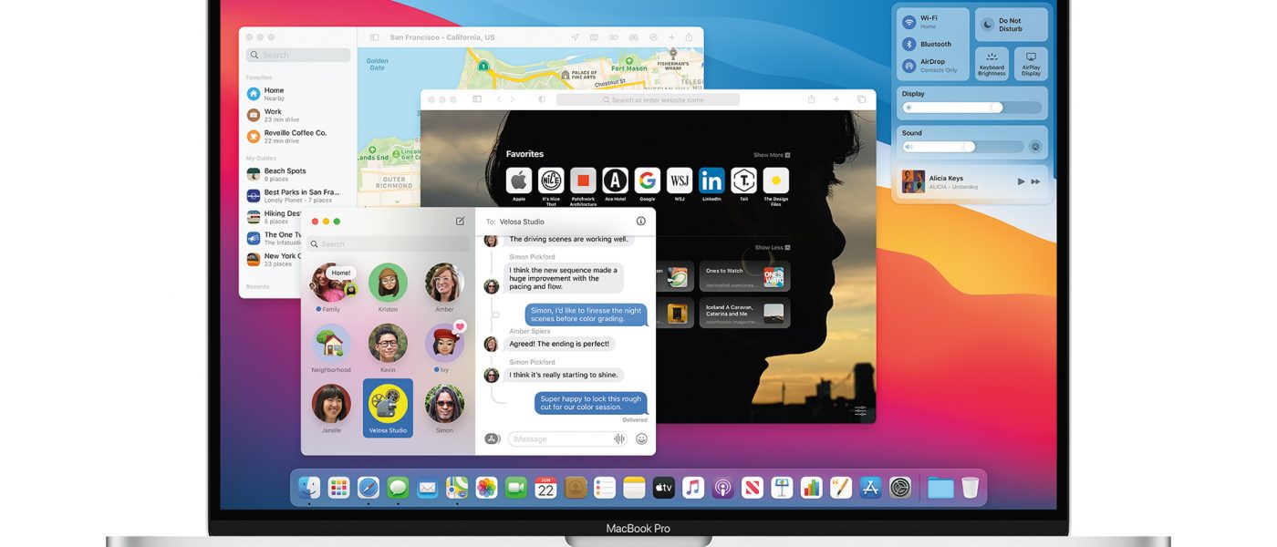
Task: Open map mode selector in Maps toolbar
Action: pyautogui.click(x=594, y=37)
